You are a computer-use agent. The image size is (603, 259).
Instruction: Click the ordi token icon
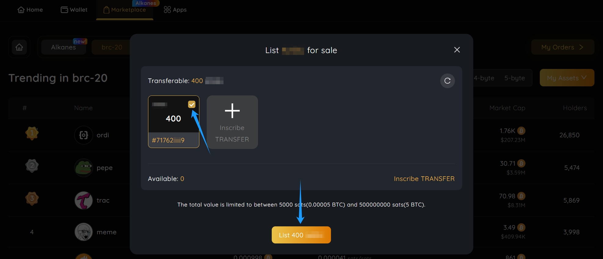coord(83,135)
